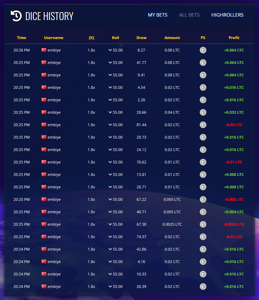Click roll-under chevron in 67.38 draw row

click(x=110, y=224)
